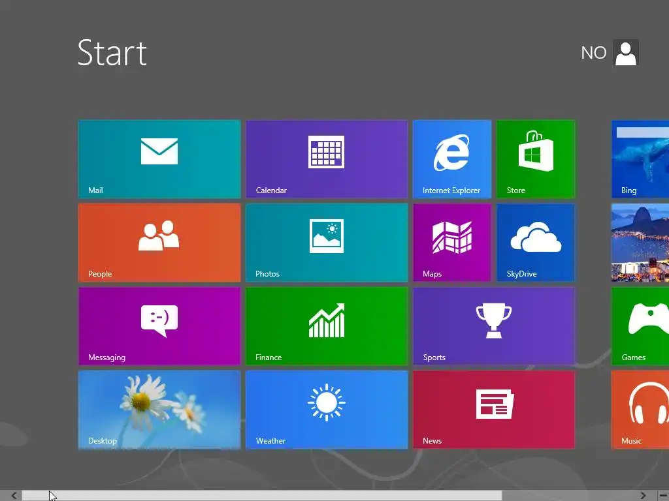Open the Messaging tile
This screenshot has width=669, height=501.
pos(159,326)
